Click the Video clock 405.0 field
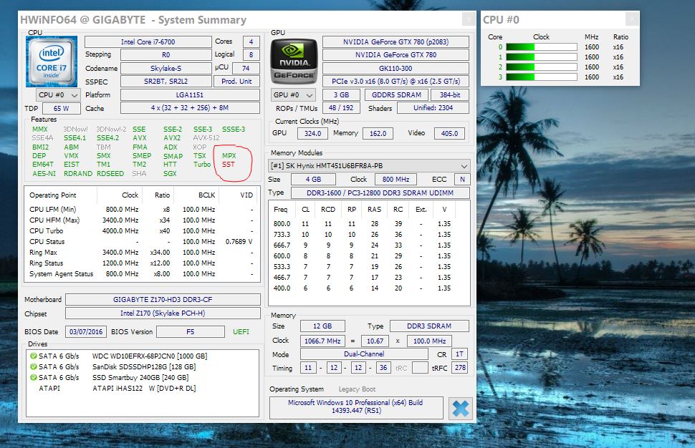Image resolution: width=695 pixels, height=448 pixels. [x=449, y=133]
